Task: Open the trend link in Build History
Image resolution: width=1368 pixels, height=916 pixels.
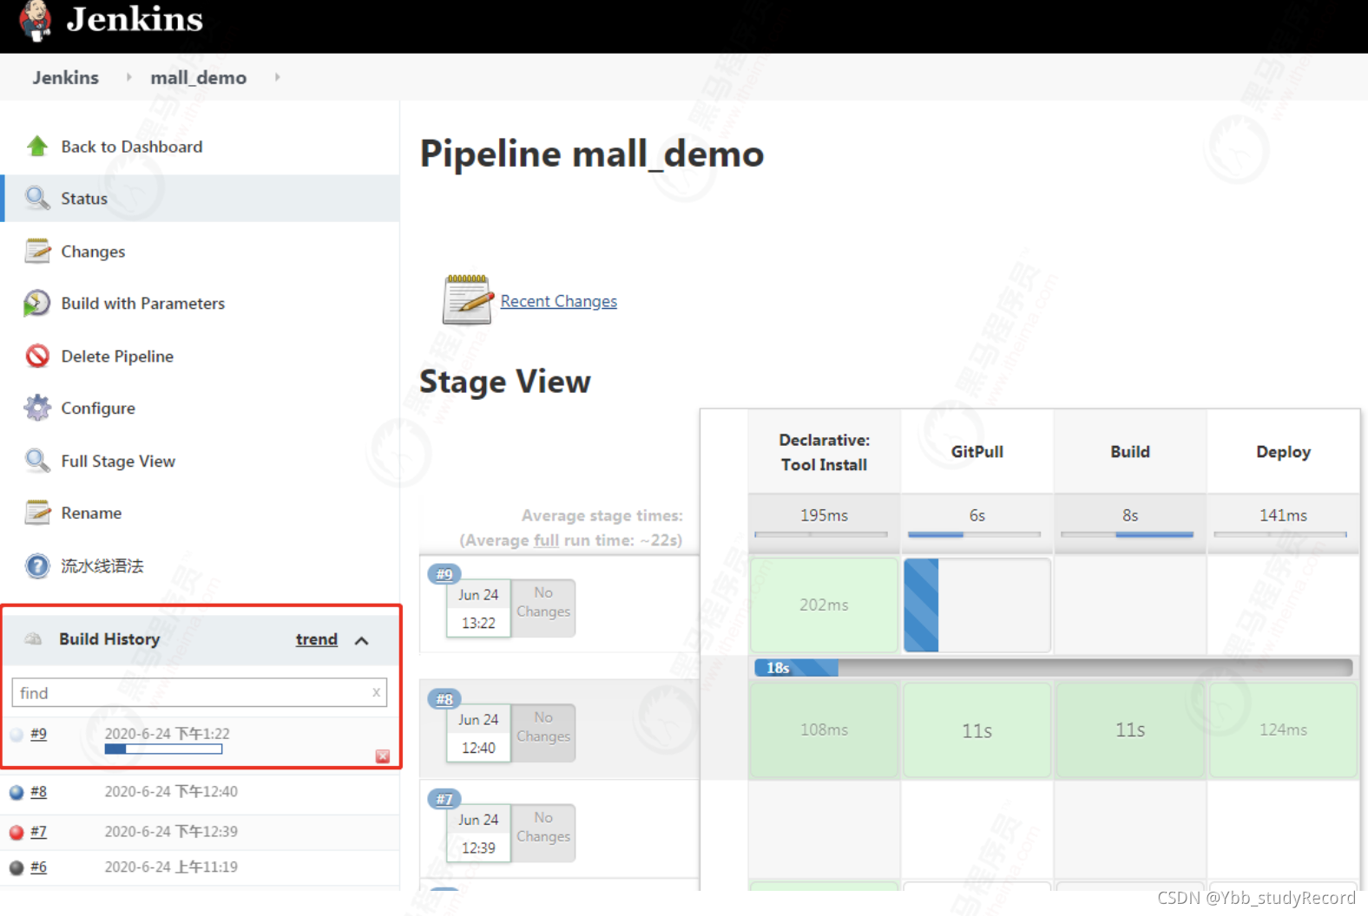Action: (x=316, y=639)
